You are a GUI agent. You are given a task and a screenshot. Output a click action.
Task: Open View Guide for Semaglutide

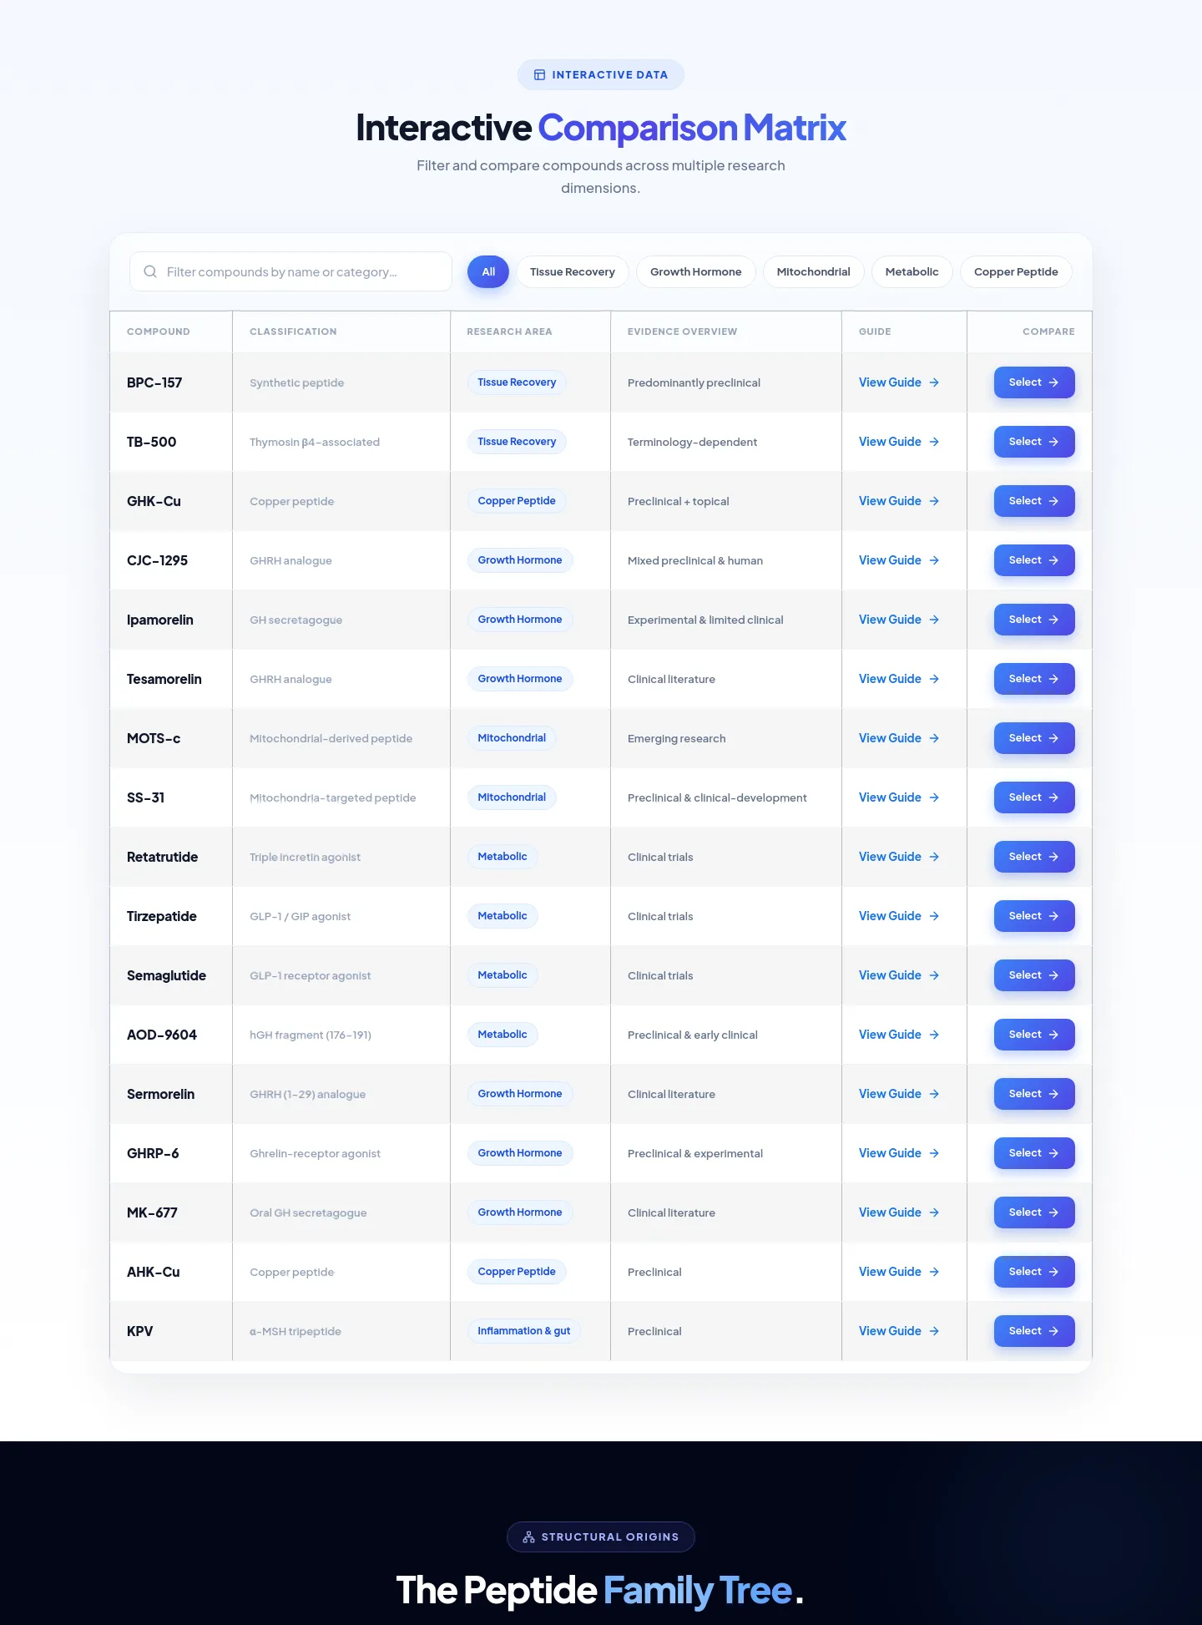pyautogui.click(x=899, y=975)
